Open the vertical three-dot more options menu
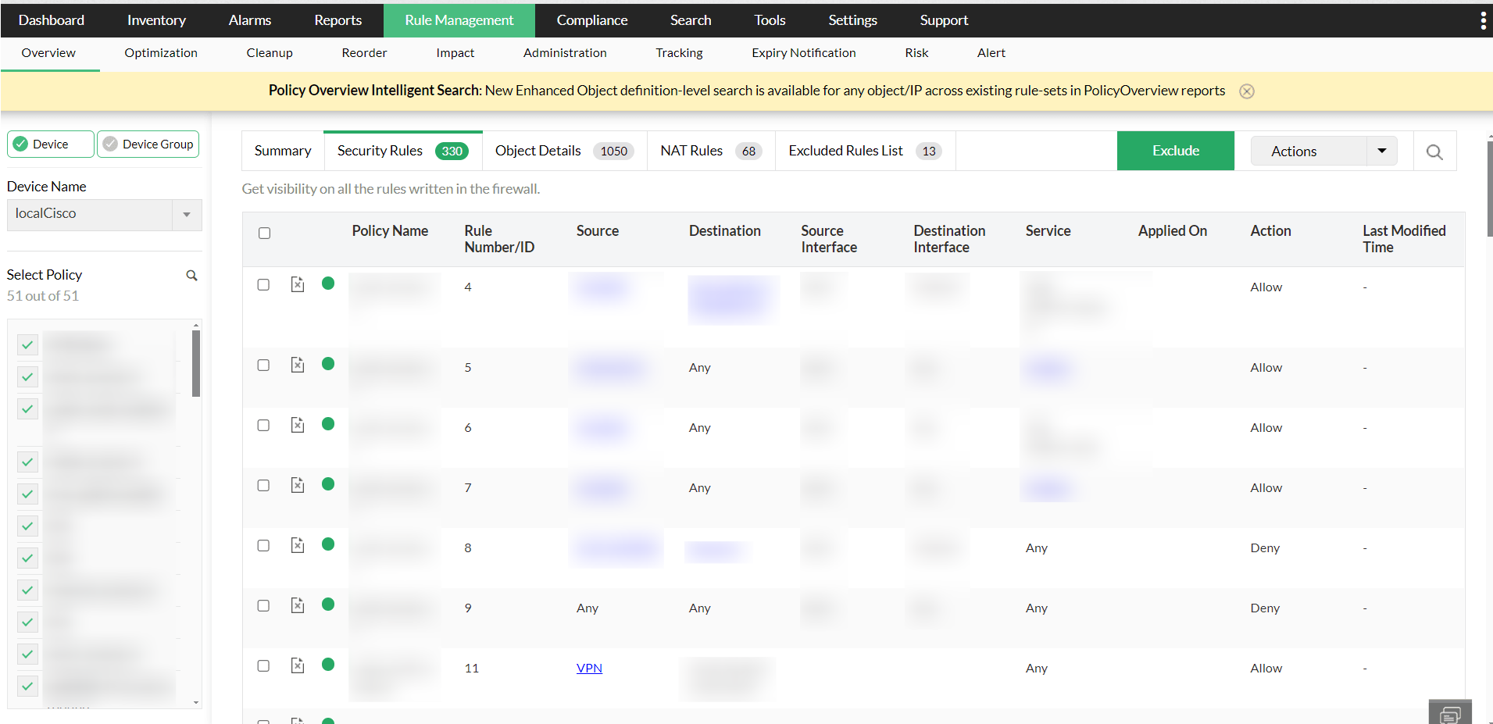This screenshot has height=724, width=1493. click(1483, 20)
